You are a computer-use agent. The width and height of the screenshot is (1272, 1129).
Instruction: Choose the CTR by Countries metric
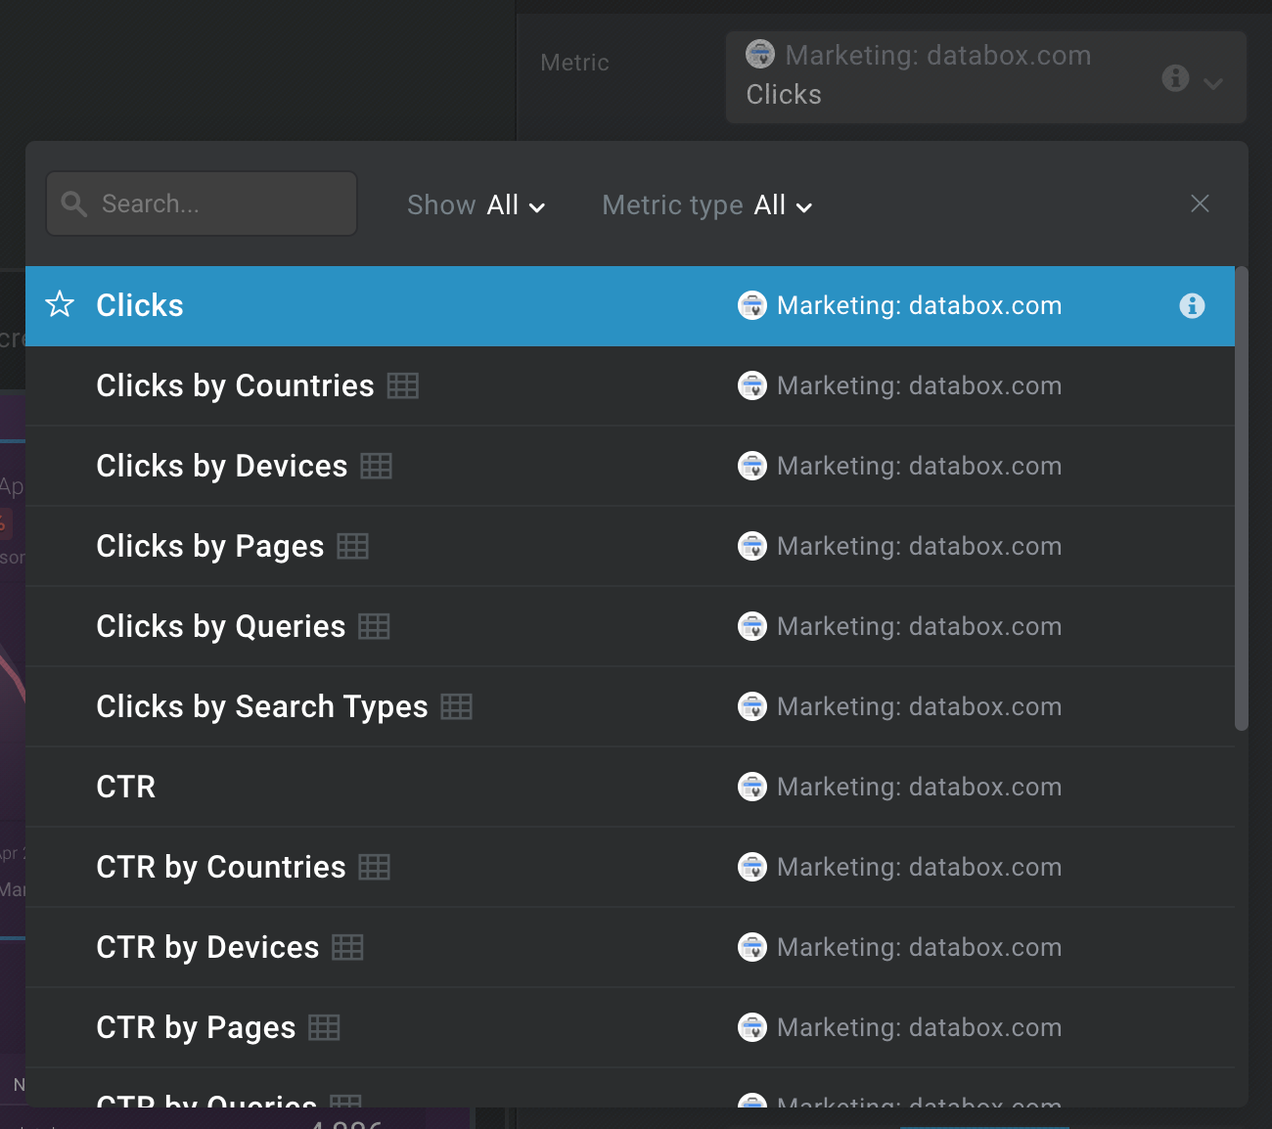click(630, 868)
